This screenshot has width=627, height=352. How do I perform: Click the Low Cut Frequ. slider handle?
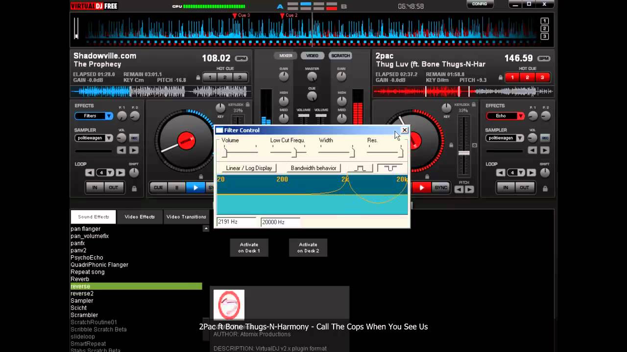(x=294, y=153)
